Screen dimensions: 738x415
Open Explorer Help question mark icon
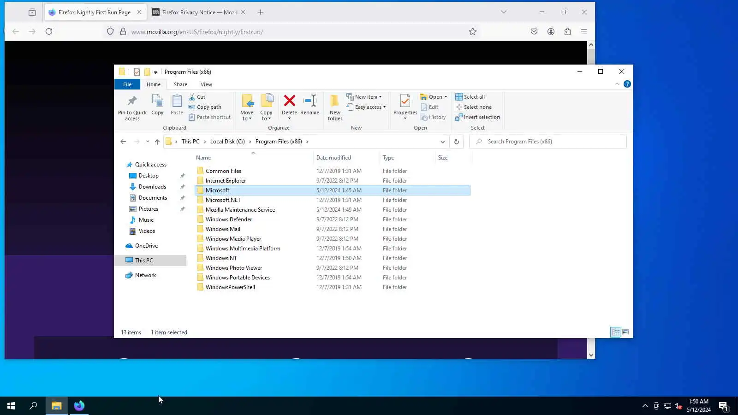pyautogui.click(x=627, y=84)
